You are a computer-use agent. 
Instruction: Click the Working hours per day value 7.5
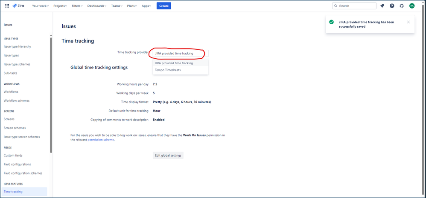pyautogui.click(x=155, y=84)
